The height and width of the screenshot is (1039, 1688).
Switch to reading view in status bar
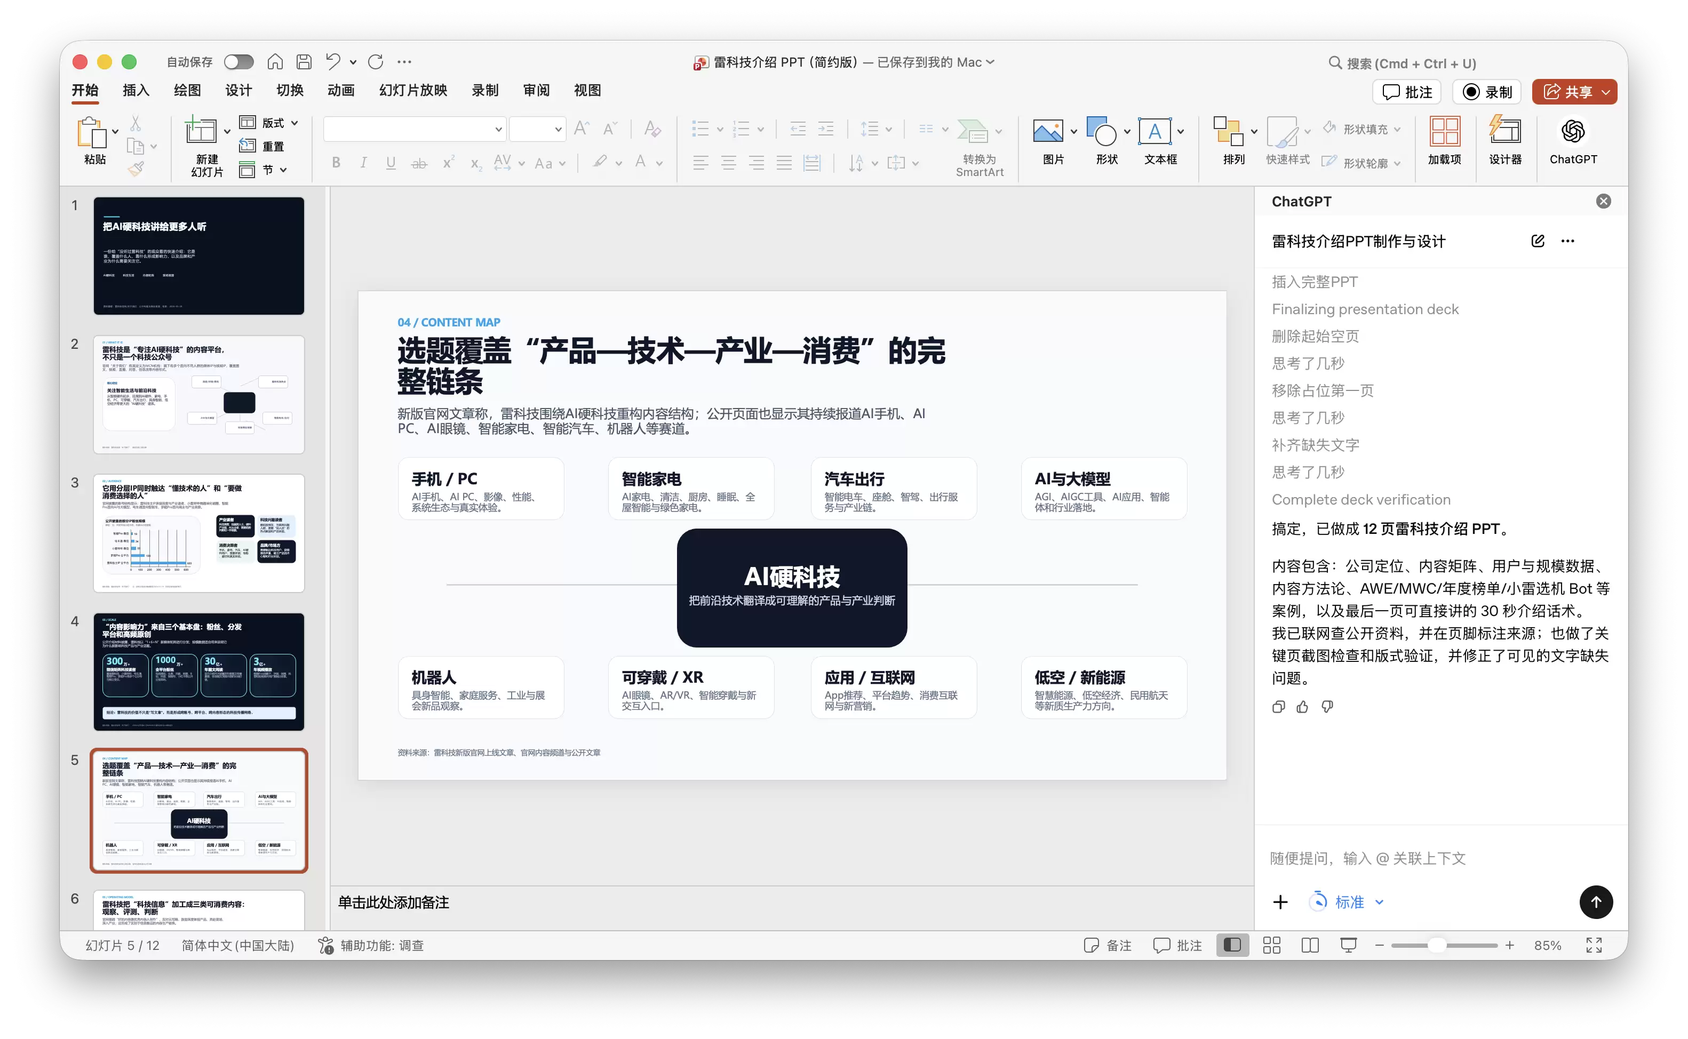[1310, 945]
